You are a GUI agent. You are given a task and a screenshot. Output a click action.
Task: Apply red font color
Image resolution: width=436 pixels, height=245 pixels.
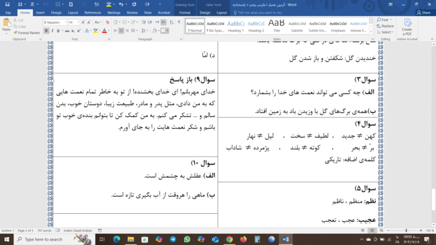click(x=104, y=31)
